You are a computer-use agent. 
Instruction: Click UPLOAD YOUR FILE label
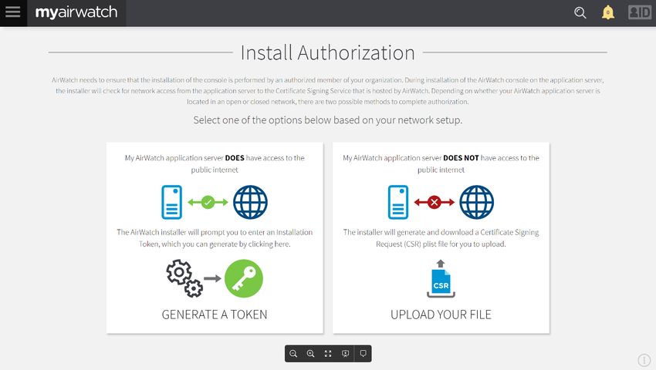(441, 314)
